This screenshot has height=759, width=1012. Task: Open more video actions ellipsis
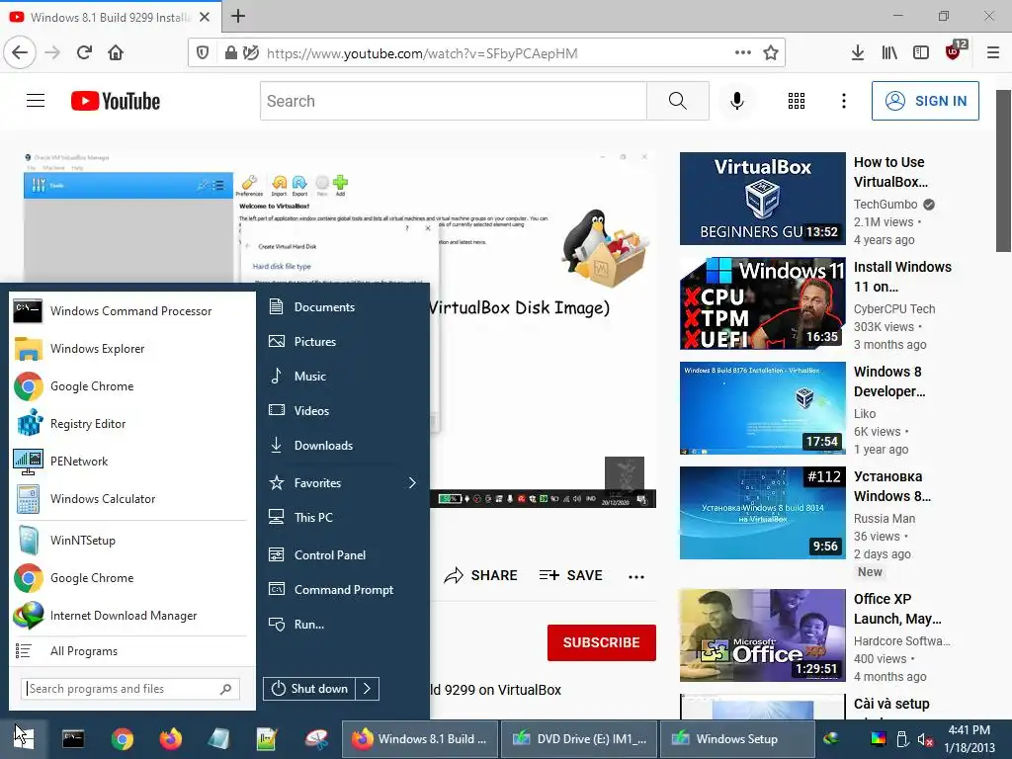pos(636,576)
